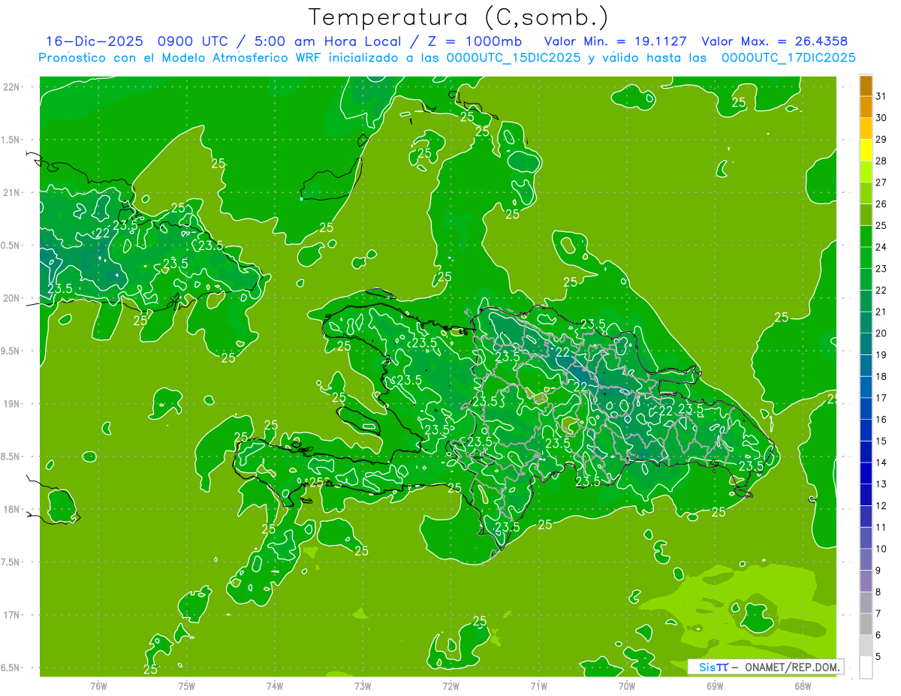
Task: Click the color scale value 29
Action: pos(881,139)
